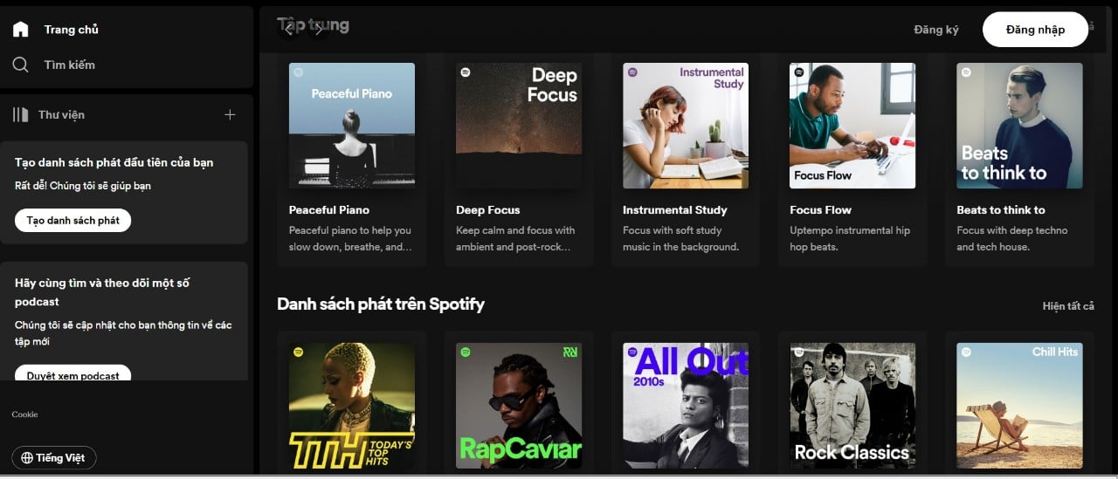Open the Thư viện section label
Image resolution: width=1118 pixels, height=479 pixels.
coord(61,114)
